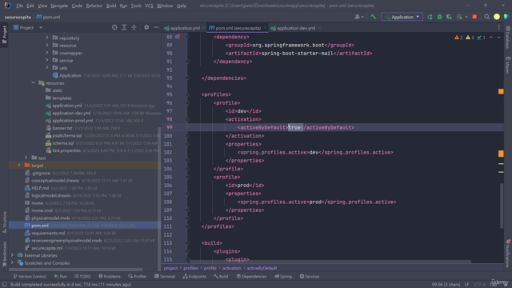Screen dimensions: 512x288
Task: Open the Structure side panel
Action: pyautogui.click(x=4, y=222)
